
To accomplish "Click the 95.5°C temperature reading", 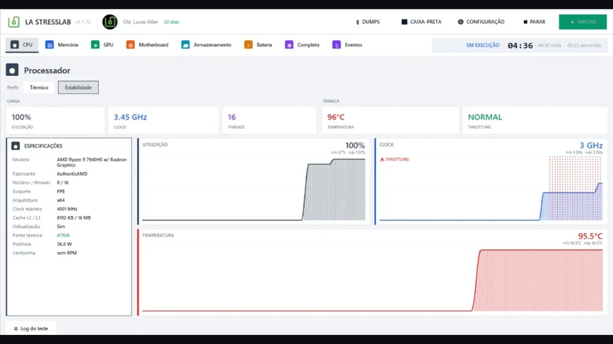I will (x=590, y=236).
